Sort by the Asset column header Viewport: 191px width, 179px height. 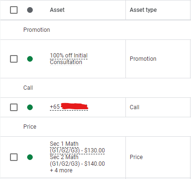click(x=57, y=10)
